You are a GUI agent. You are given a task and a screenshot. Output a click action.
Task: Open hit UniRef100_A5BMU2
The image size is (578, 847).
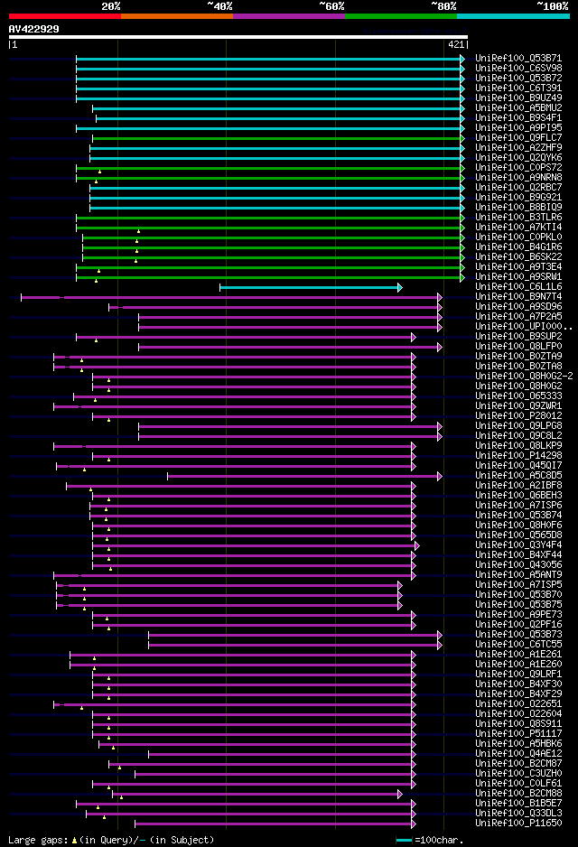tap(518, 107)
